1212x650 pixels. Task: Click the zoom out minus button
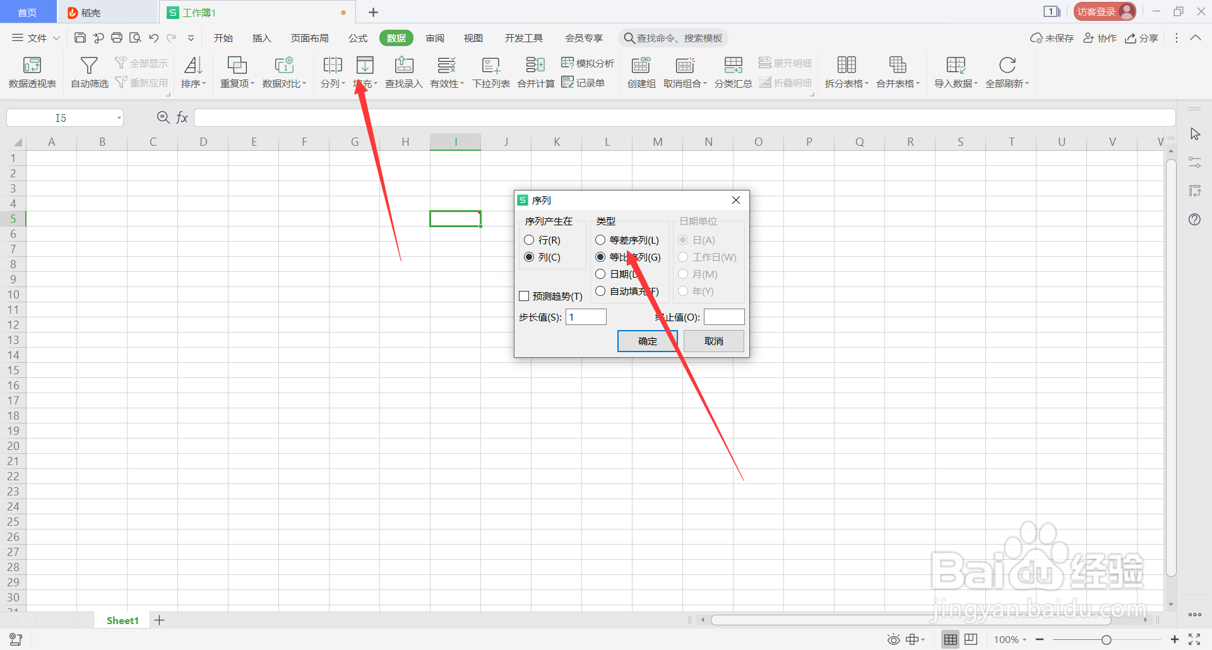[x=1040, y=639]
